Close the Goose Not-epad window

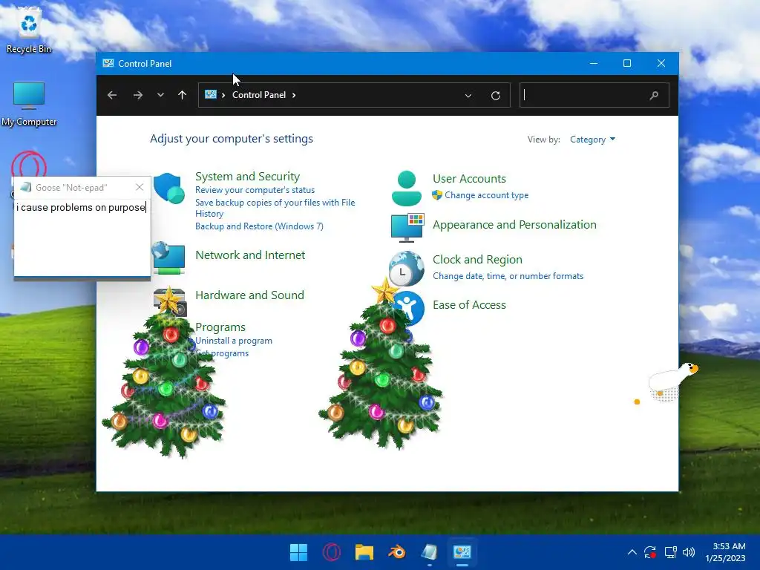140,187
